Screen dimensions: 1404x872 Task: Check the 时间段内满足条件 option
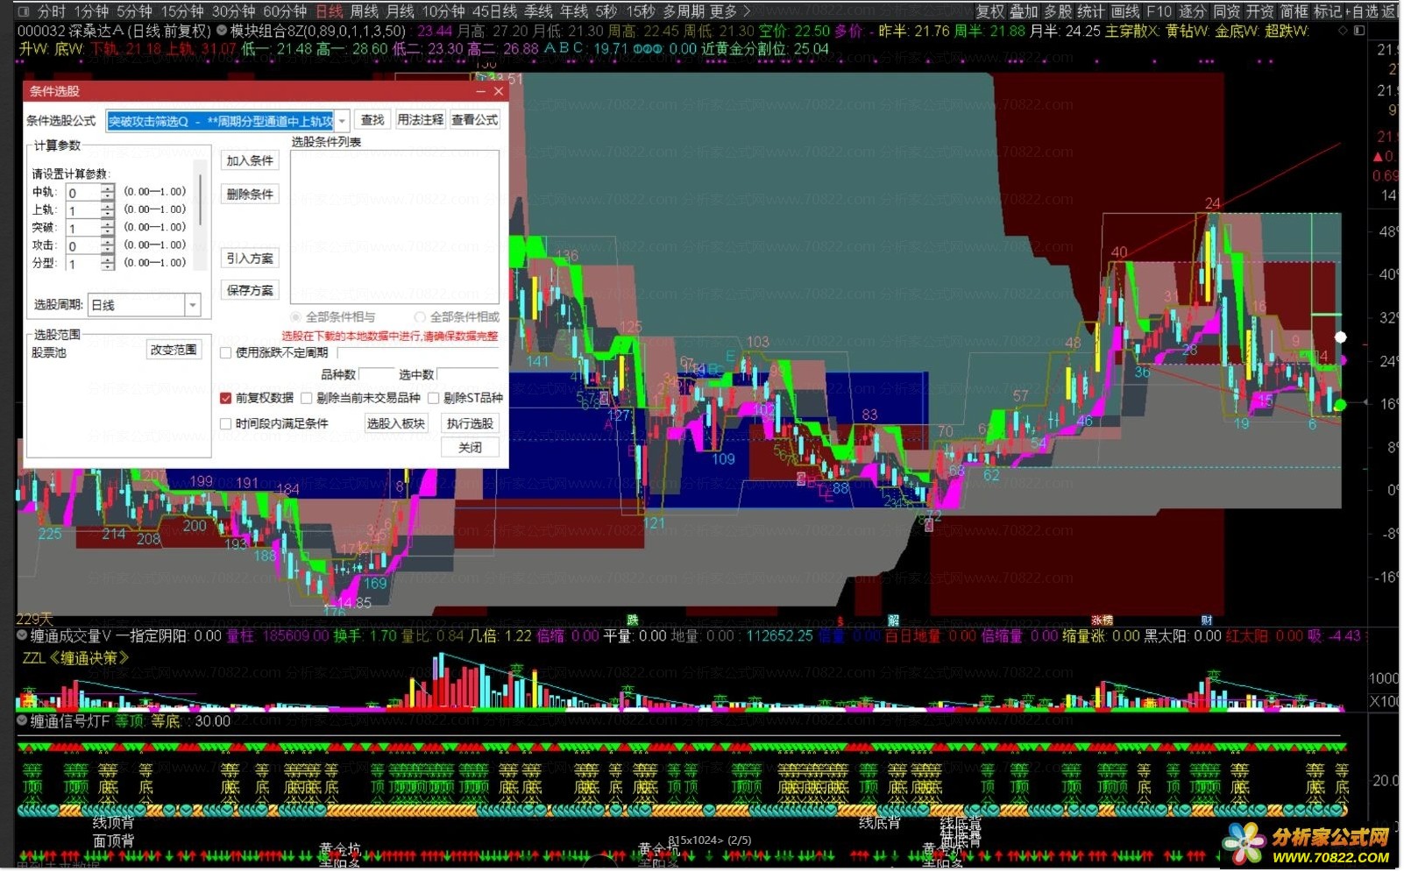coord(225,424)
